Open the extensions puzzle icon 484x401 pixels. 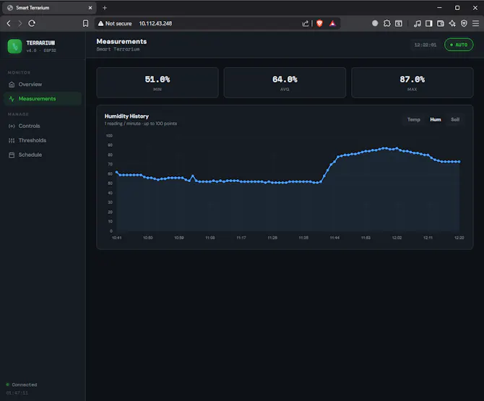pos(386,23)
